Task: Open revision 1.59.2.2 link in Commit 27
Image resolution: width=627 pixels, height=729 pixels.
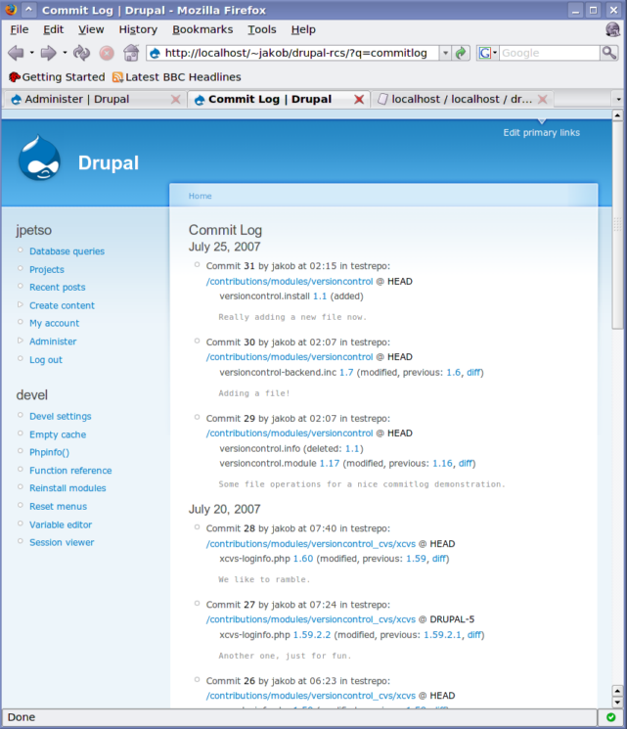Action: click(312, 635)
